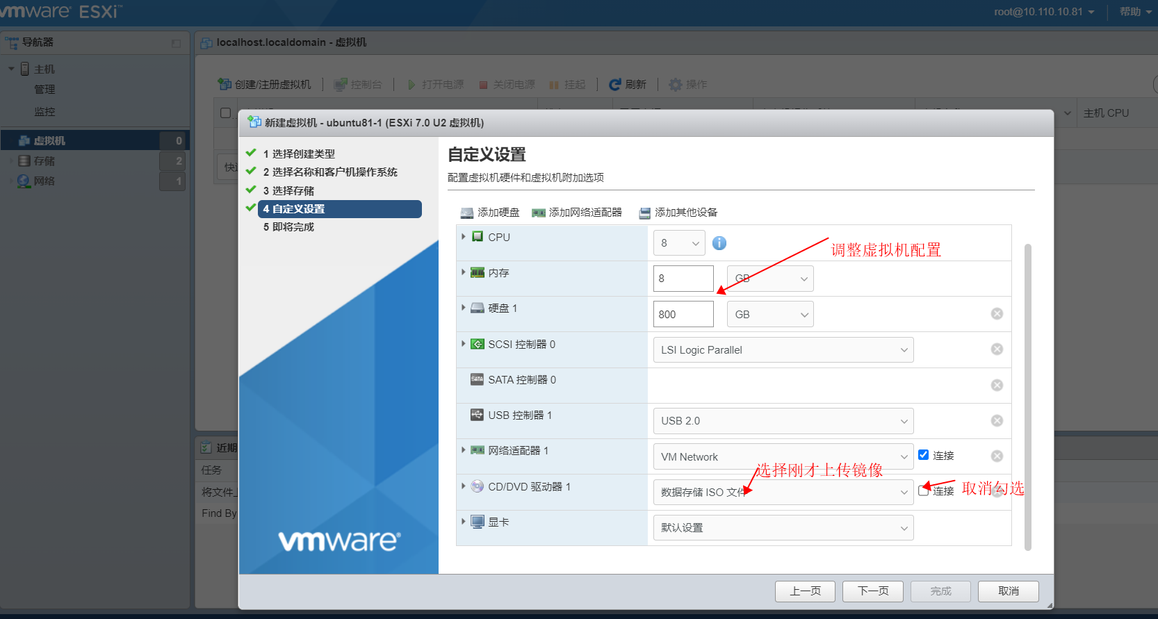The image size is (1158, 619).
Task: Click the Add other device icon (添加其他设备)
Action: coord(644,213)
